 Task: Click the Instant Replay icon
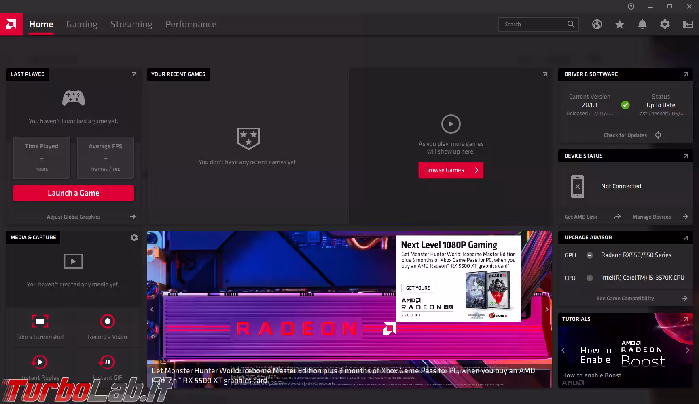point(40,362)
